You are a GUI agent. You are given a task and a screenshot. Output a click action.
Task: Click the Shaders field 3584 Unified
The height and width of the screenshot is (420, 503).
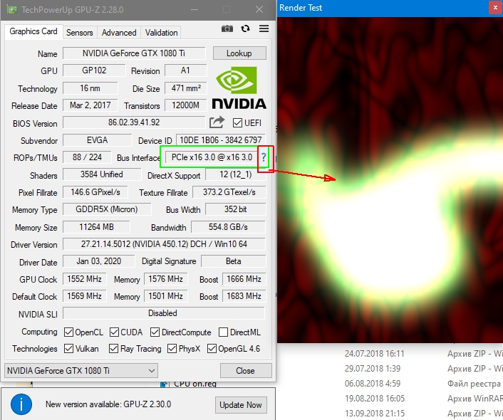(102, 174)
